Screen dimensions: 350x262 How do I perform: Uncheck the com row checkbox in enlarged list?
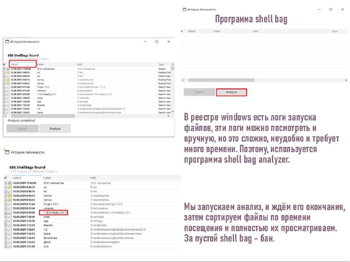[x=5, y=246]
